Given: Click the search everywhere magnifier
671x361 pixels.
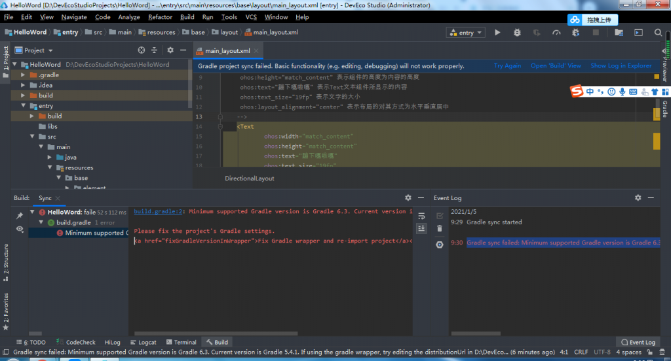Looking at the screenshot, I should coord(658,33).
